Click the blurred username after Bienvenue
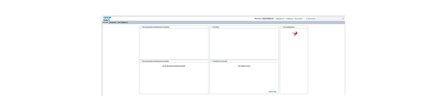 [268, 19]
